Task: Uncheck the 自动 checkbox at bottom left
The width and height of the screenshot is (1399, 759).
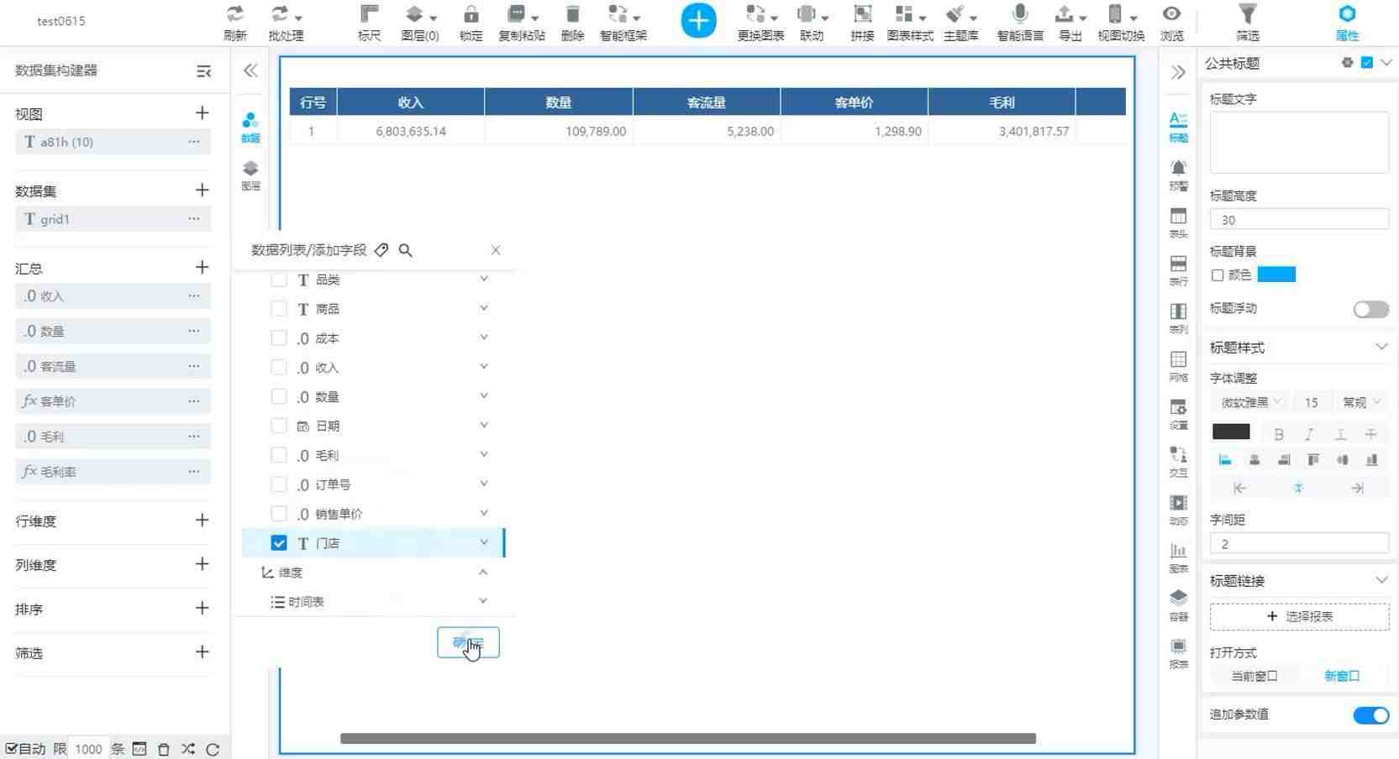Action: tap(12, 749)
